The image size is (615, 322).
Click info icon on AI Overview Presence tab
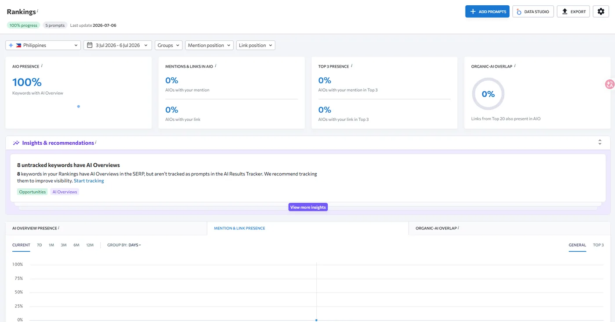click(x=59, y=228)
